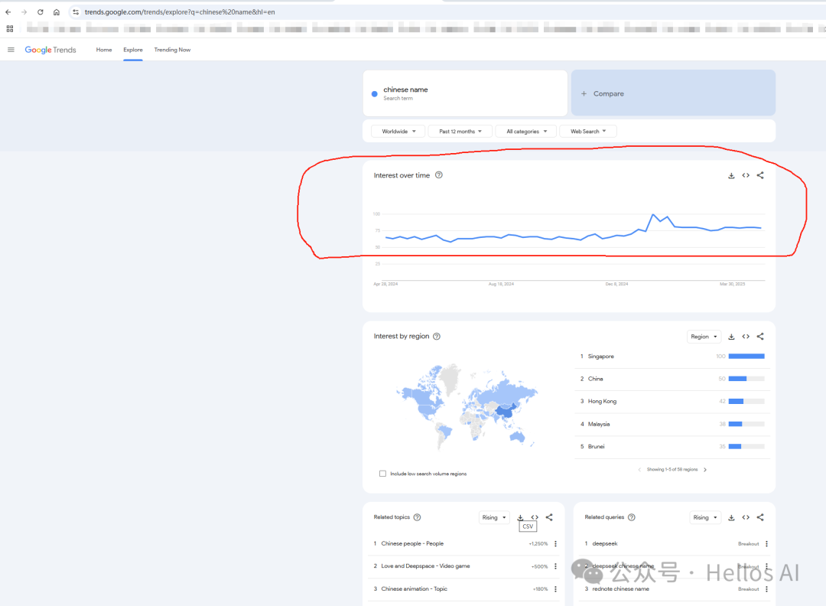The height and width of the screenshot is (606, 826).
Task: Click embed icon in Interest over time
Action: tap(746, 176)
